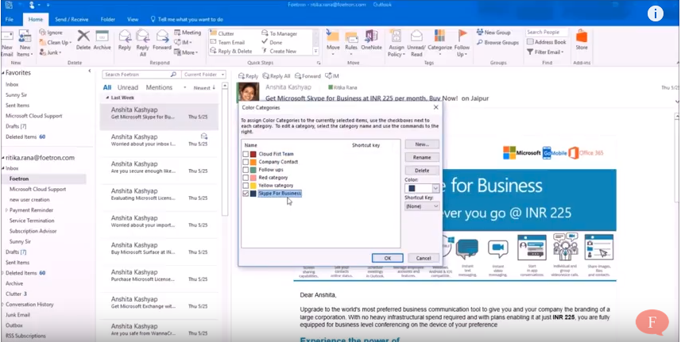Click the Done quick step
The height and width of the screenshot is (342, 681).
point(272,42)
